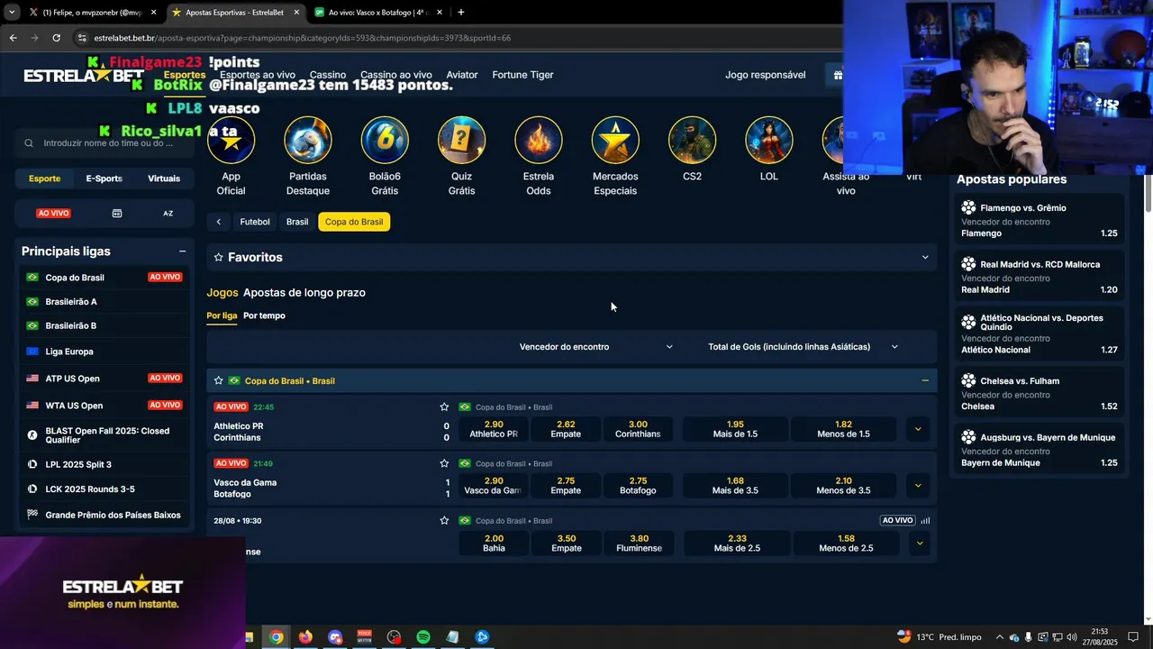Bet on Athletico PR at 2.90
The image size is (1153, 649).
coord(494,429)
